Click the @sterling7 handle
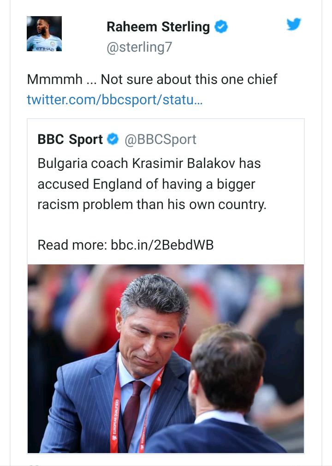332x466 pixels. (139, 48)
